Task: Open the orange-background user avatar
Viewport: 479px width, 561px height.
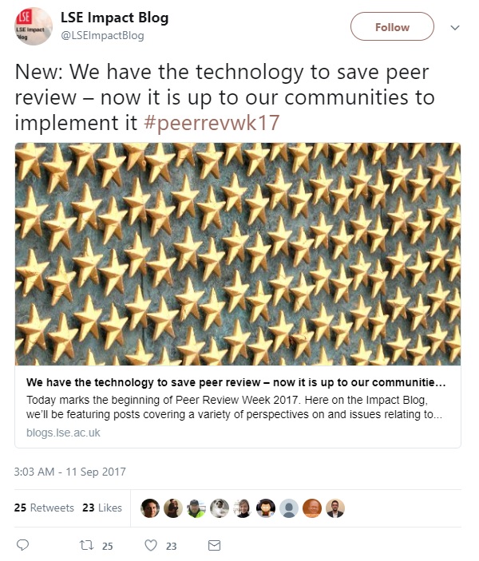Action: click(x=312, y=508)
